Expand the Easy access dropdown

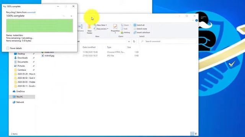pos(101,29)
